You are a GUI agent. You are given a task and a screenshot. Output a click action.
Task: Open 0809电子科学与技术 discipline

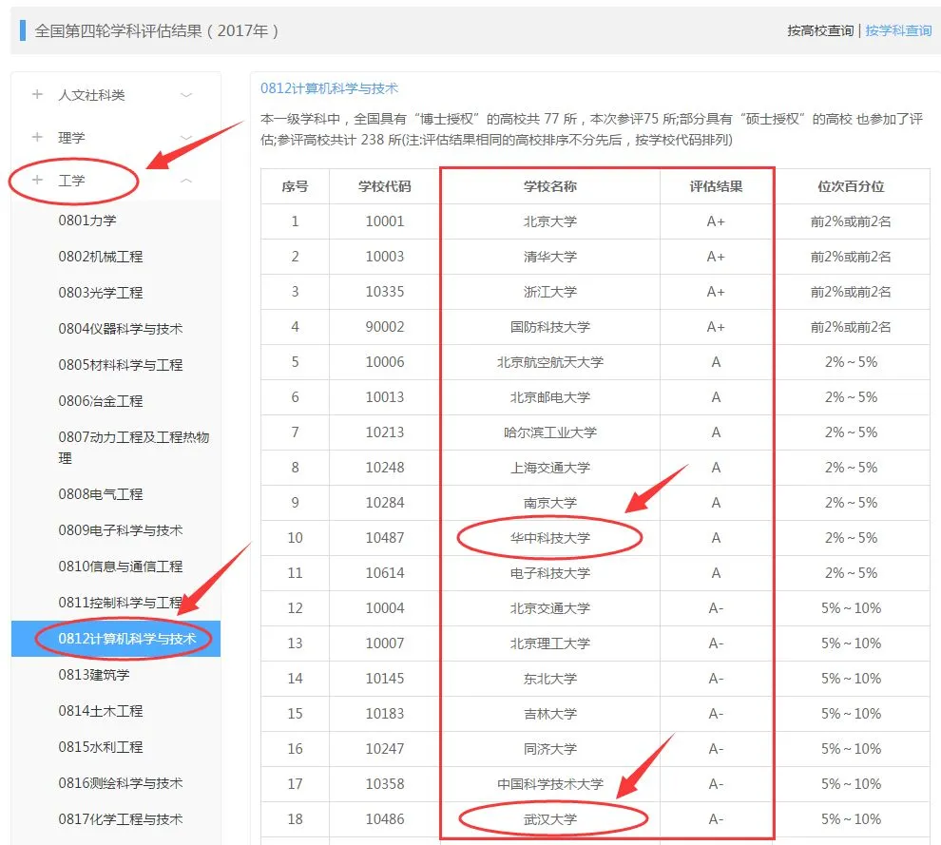[121, 530]
